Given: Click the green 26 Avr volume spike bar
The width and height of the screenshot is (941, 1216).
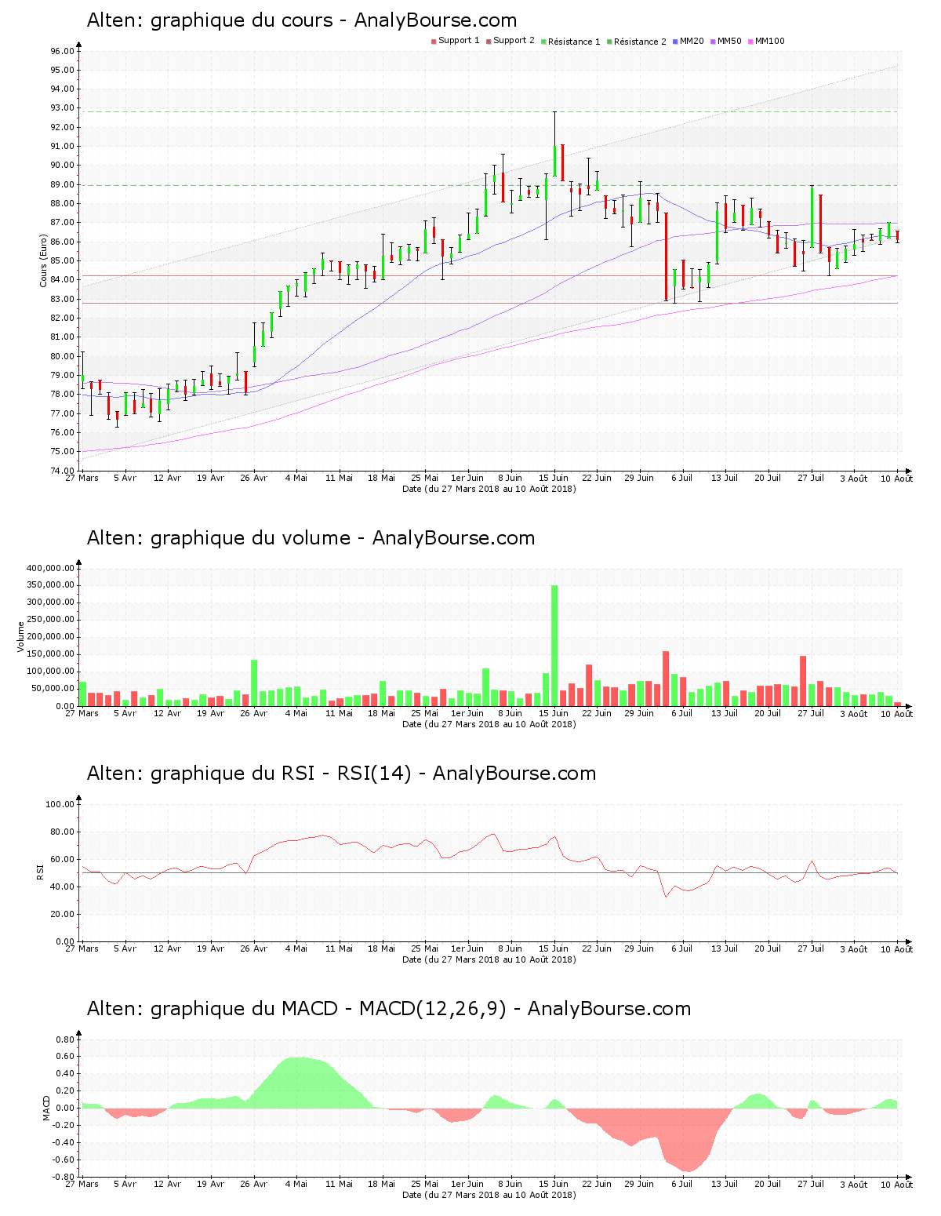Looking at the screenshot, I should 254,683.
